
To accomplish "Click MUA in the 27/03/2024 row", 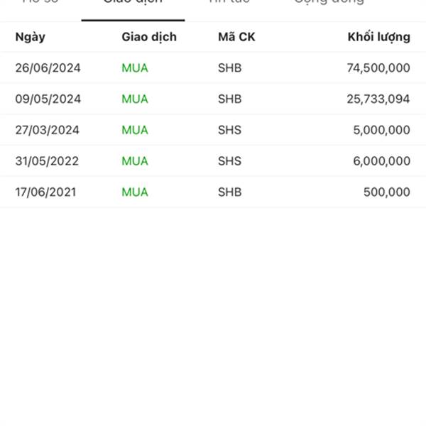I will click(135, 130).
